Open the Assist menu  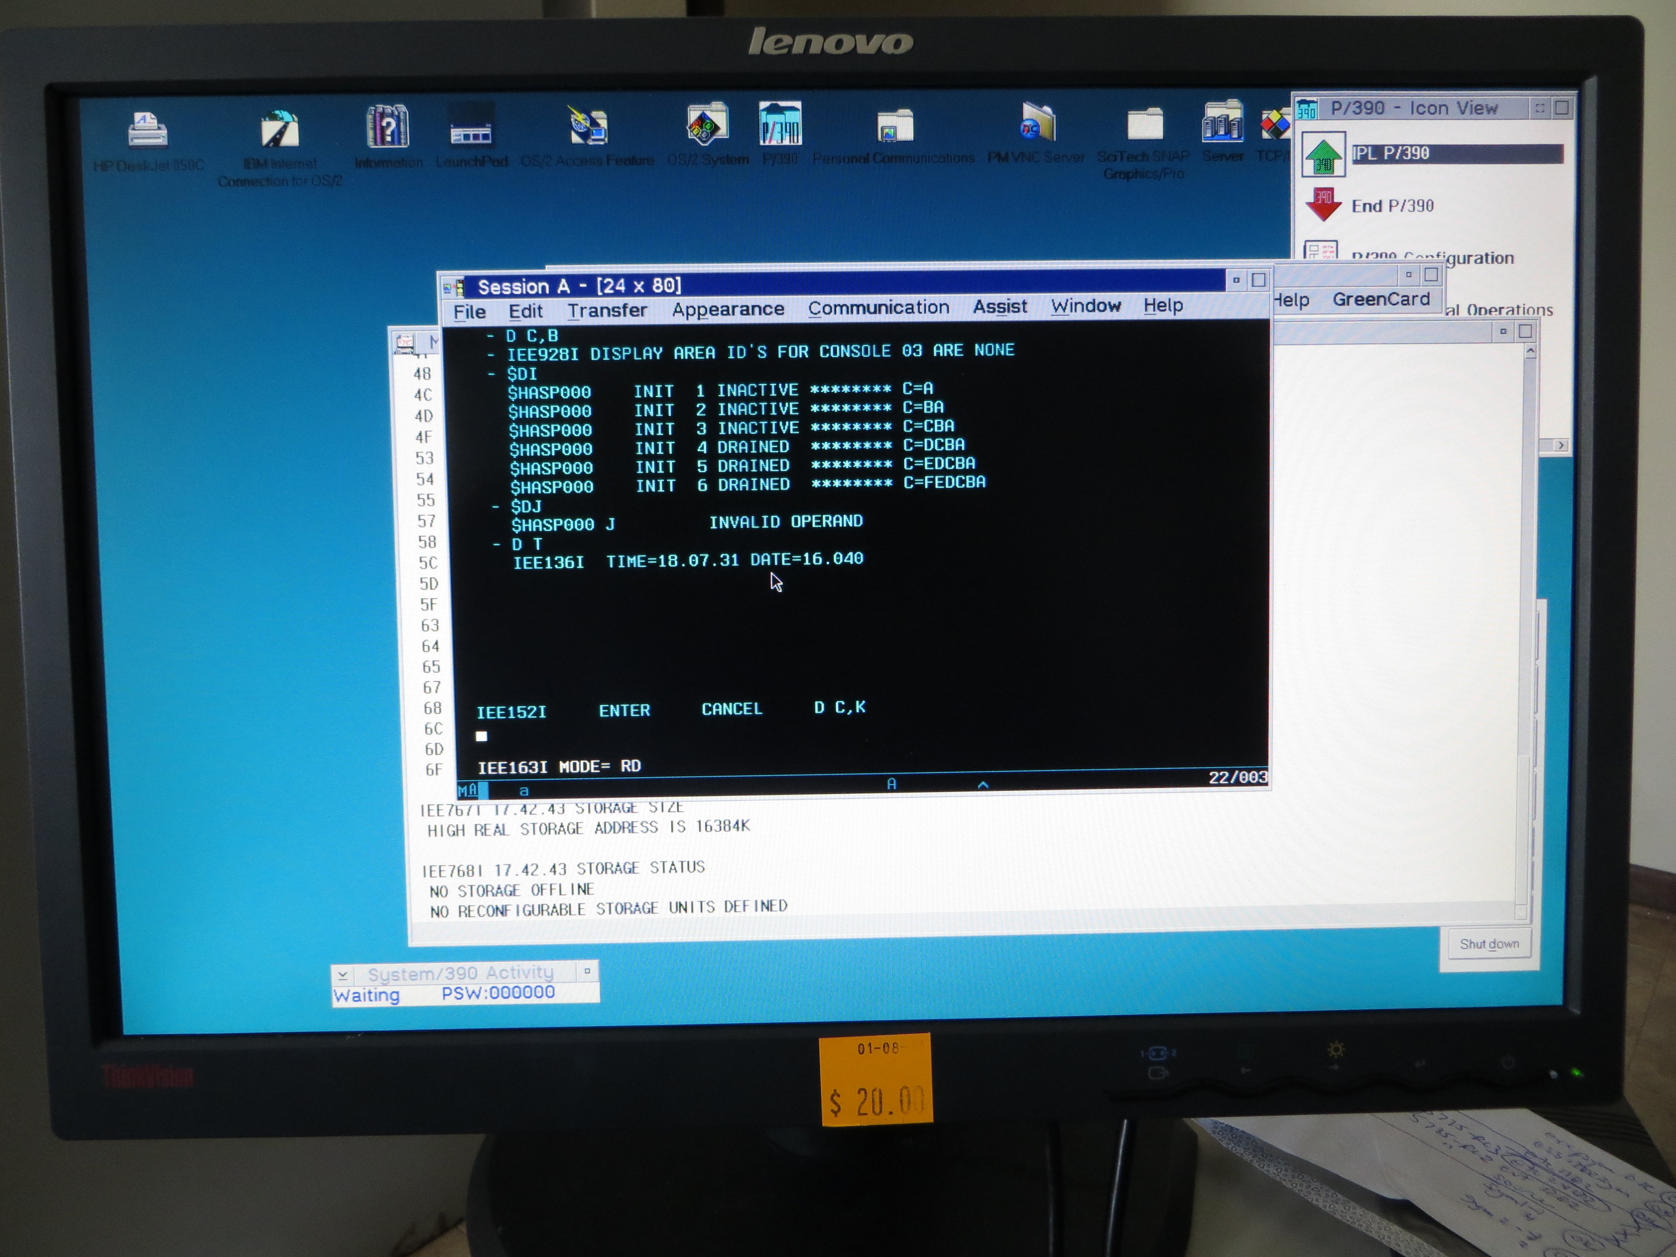coord(999,306)
